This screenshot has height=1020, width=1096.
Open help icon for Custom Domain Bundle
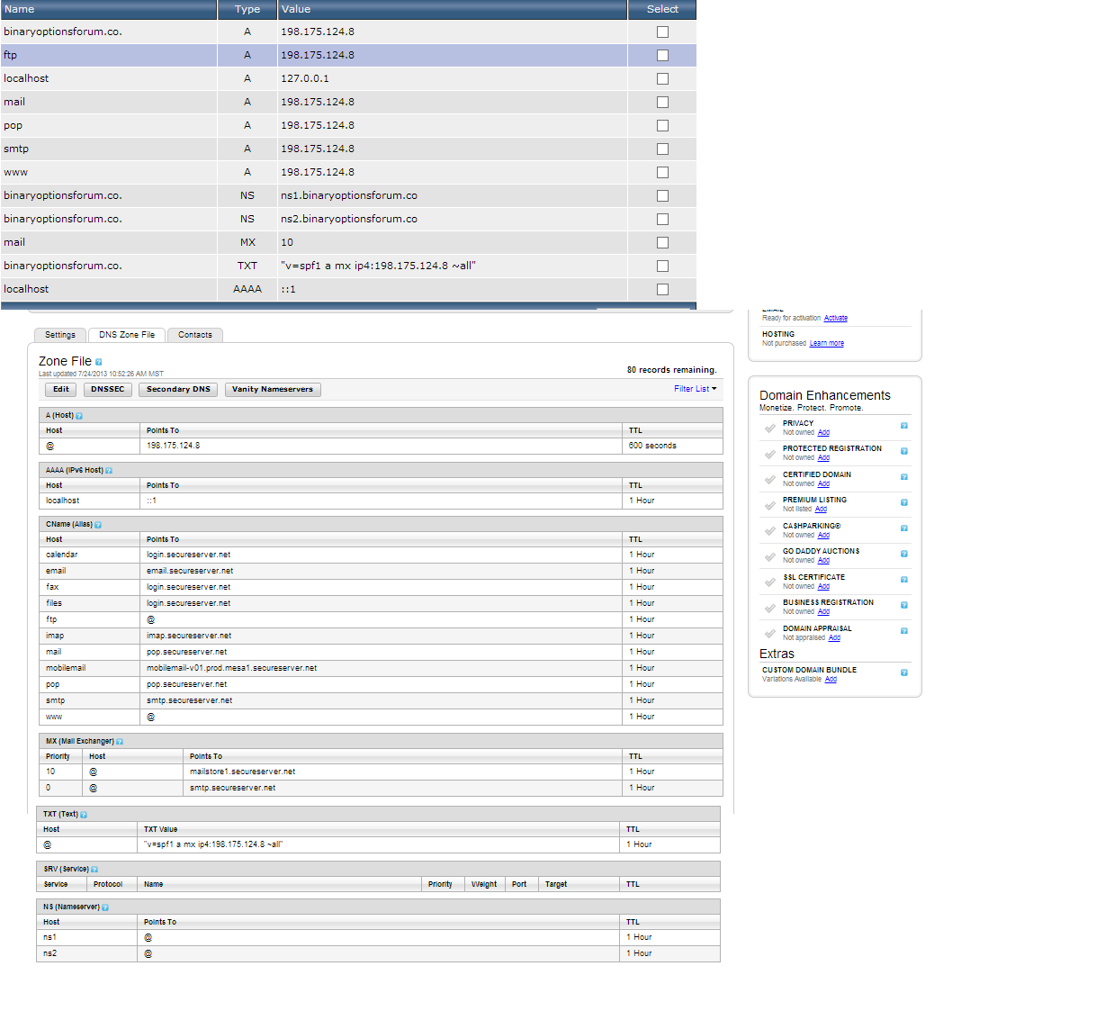click(904, 672)
